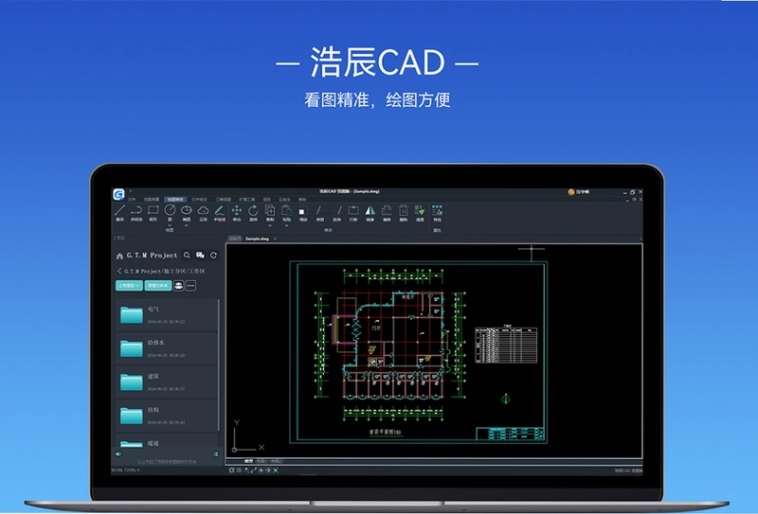Screen dimensions: 758x514
Task: Activate the Purge cleanup tool
Action: pyautogui.click(x=420, y=213)
